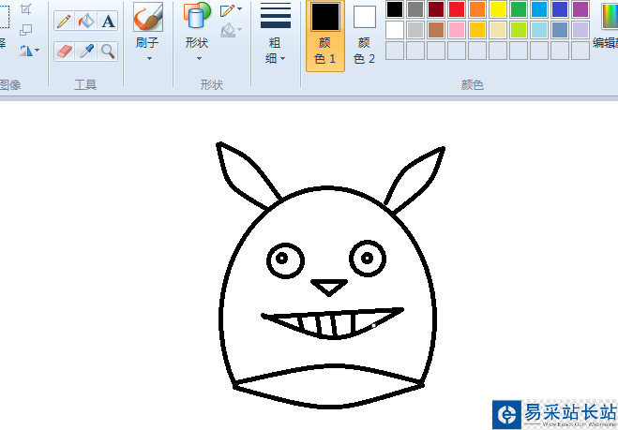Screen dimensions: 618x430
Task: Open the Edit colors rainbow icon
Action: pos(610,16)
